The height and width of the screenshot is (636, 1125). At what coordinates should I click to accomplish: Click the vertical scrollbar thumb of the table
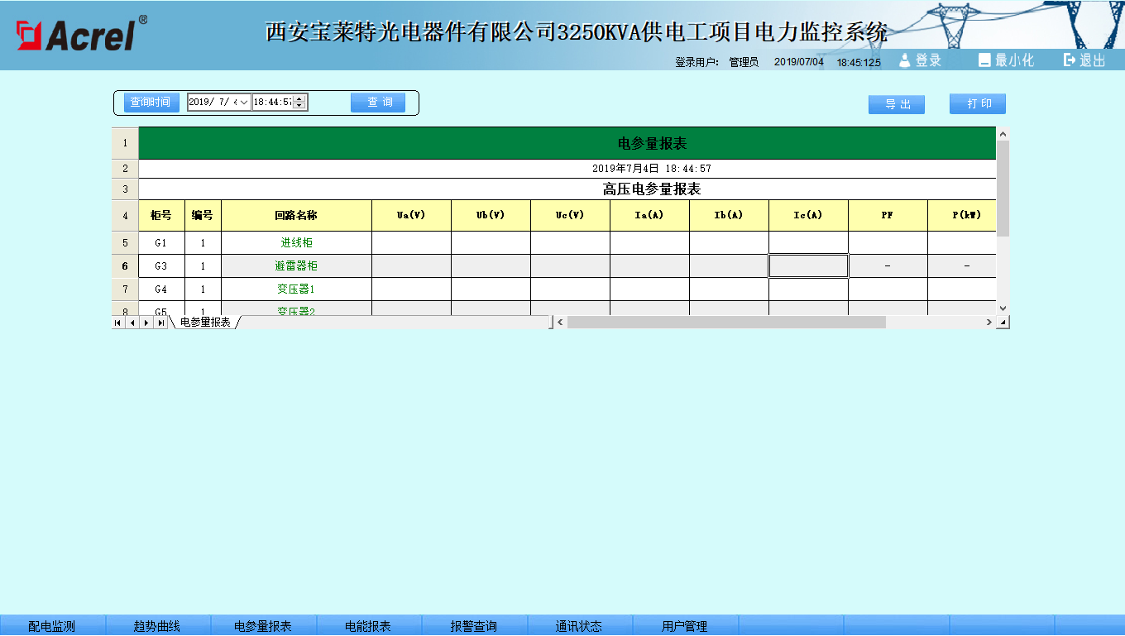pos(1003,189)
